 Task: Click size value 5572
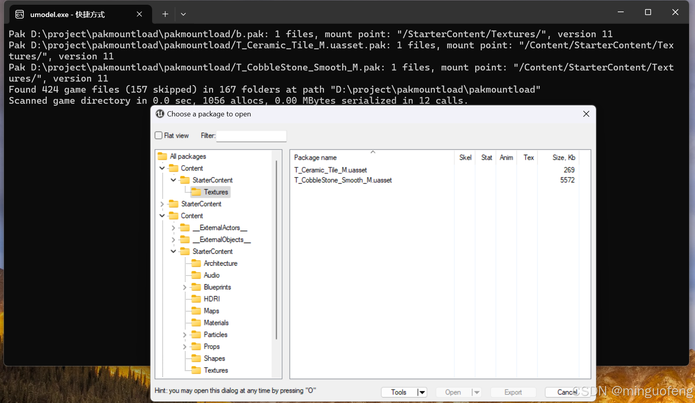click(567, 180)
